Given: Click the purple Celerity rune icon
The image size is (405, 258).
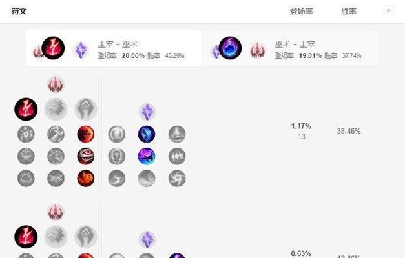Looking at the screenshot, I should (147, 156).
